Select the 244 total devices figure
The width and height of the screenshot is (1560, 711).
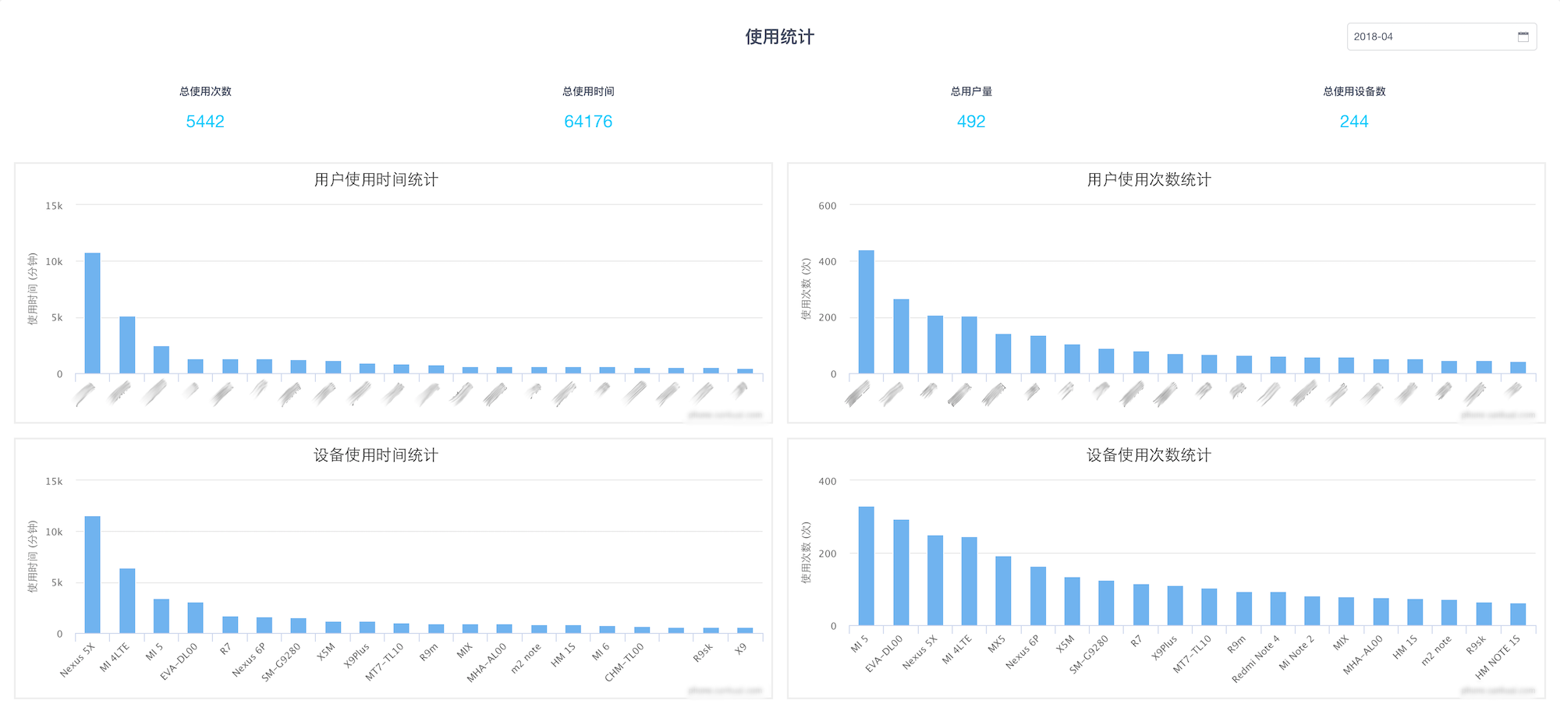(x=1353, y=122)
